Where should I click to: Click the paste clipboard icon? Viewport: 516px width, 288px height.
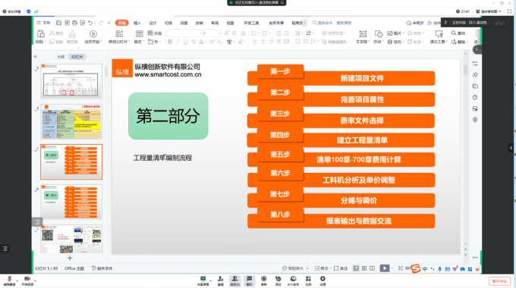click(x=40, y=34)
